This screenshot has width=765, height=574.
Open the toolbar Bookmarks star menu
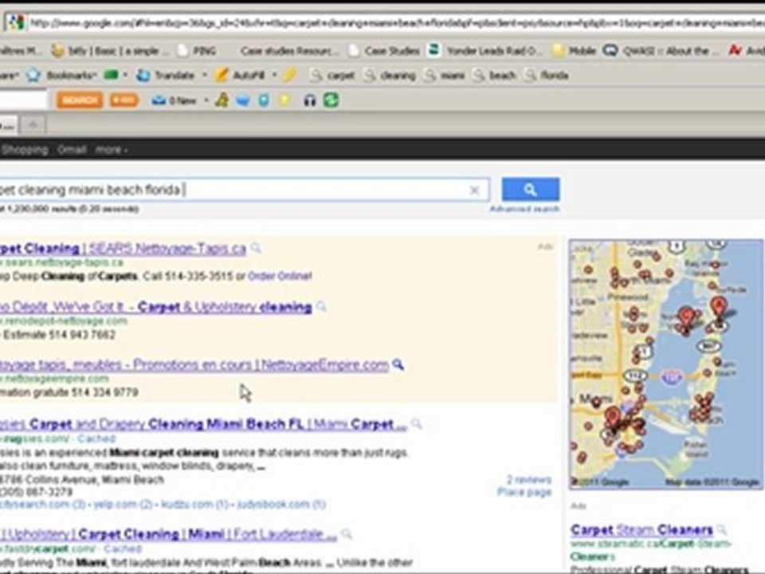pyautogui.click(x=61, y=75)
